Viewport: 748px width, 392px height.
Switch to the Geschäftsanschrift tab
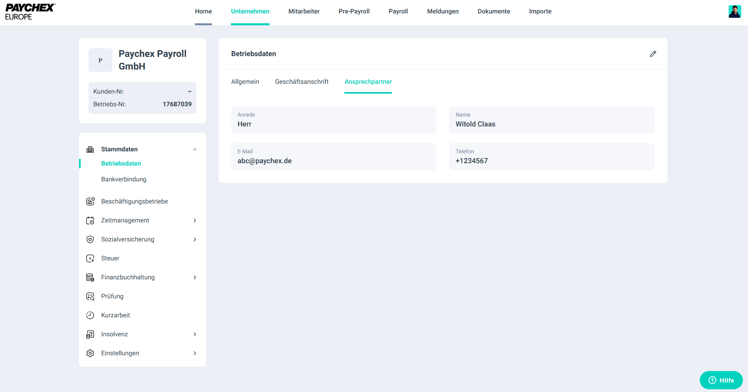pyautogui.click(x=302, y=82)
